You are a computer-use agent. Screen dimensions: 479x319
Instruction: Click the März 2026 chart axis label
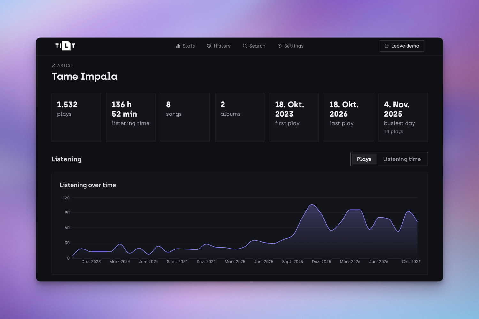pos(350,262)
